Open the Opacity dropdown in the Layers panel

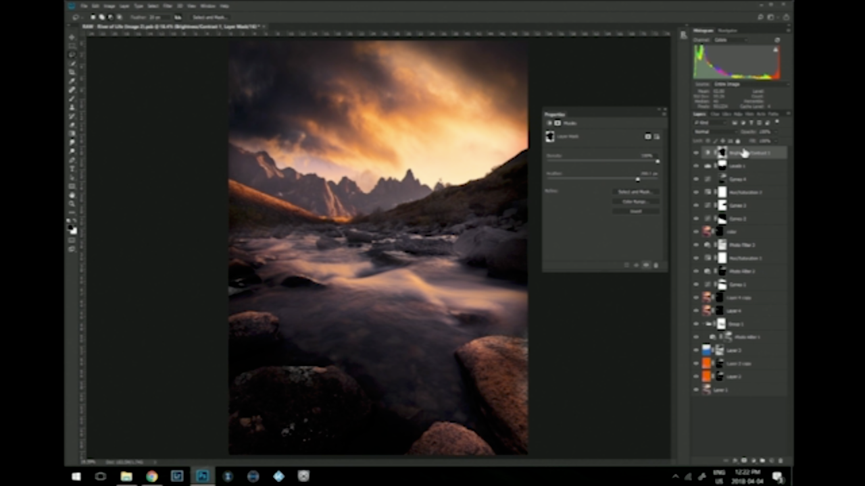tap(776, 132)
